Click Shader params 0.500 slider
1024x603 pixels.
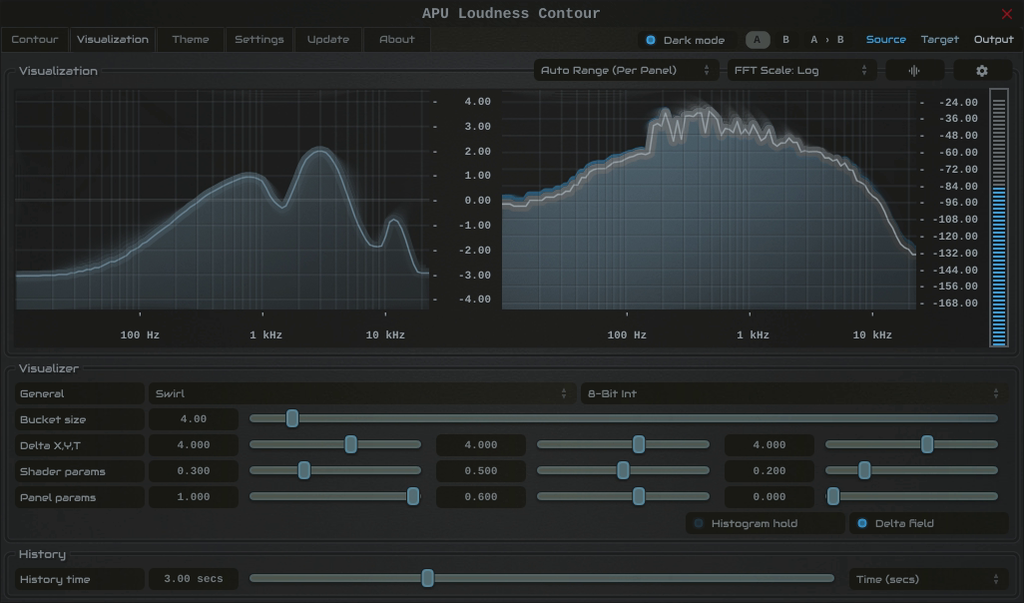(623, 470)
